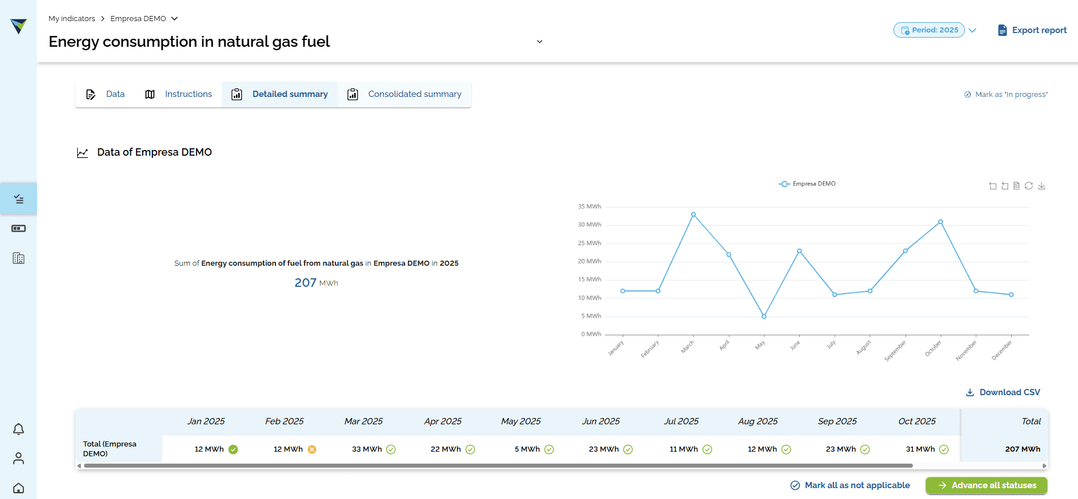Open the card-shaped sidebar icon
The height and width of the screenshot is (499, 1078).
pos(18,229)
